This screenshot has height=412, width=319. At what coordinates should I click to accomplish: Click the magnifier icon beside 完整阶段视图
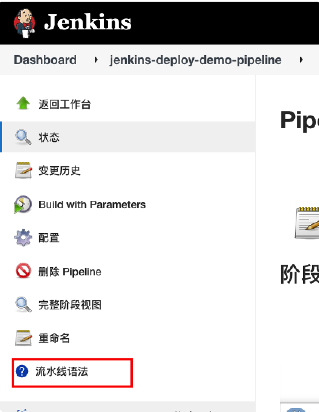tap(23, 304)
